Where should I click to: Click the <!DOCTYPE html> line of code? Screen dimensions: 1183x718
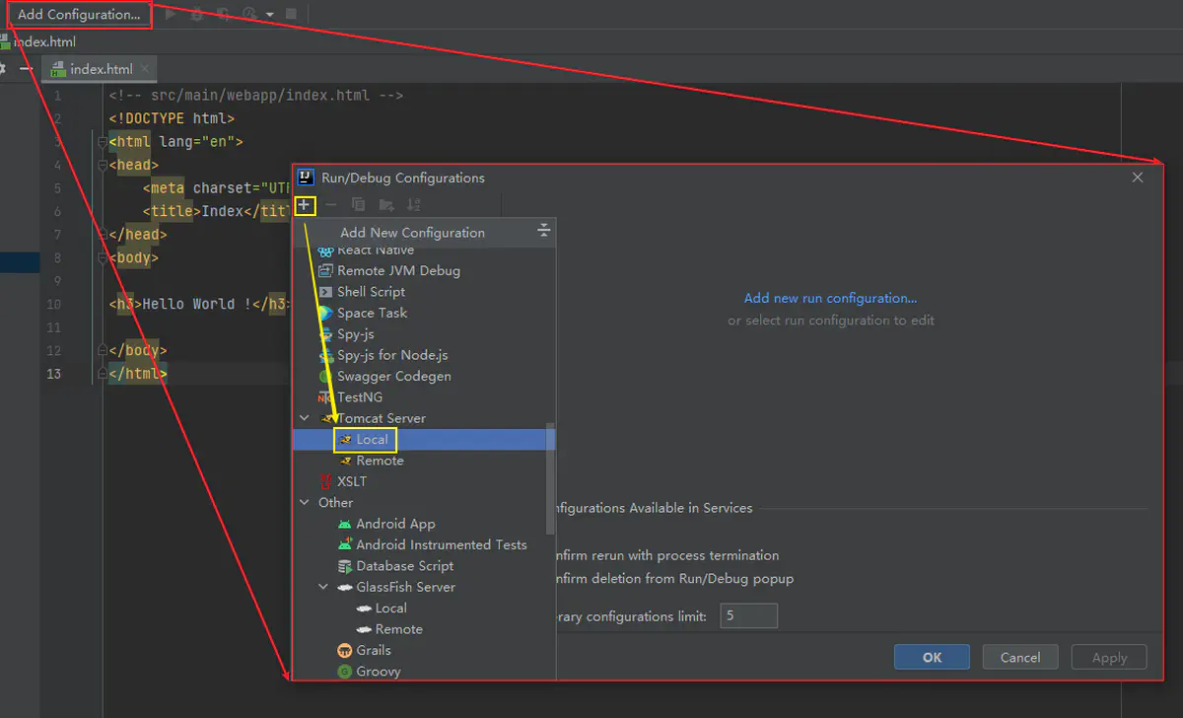[172, 118]
